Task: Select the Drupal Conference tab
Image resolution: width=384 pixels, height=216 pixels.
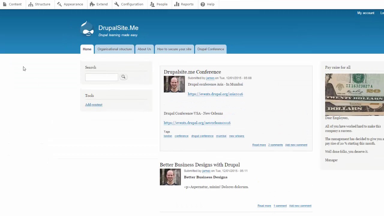Action: click(211, 49)
